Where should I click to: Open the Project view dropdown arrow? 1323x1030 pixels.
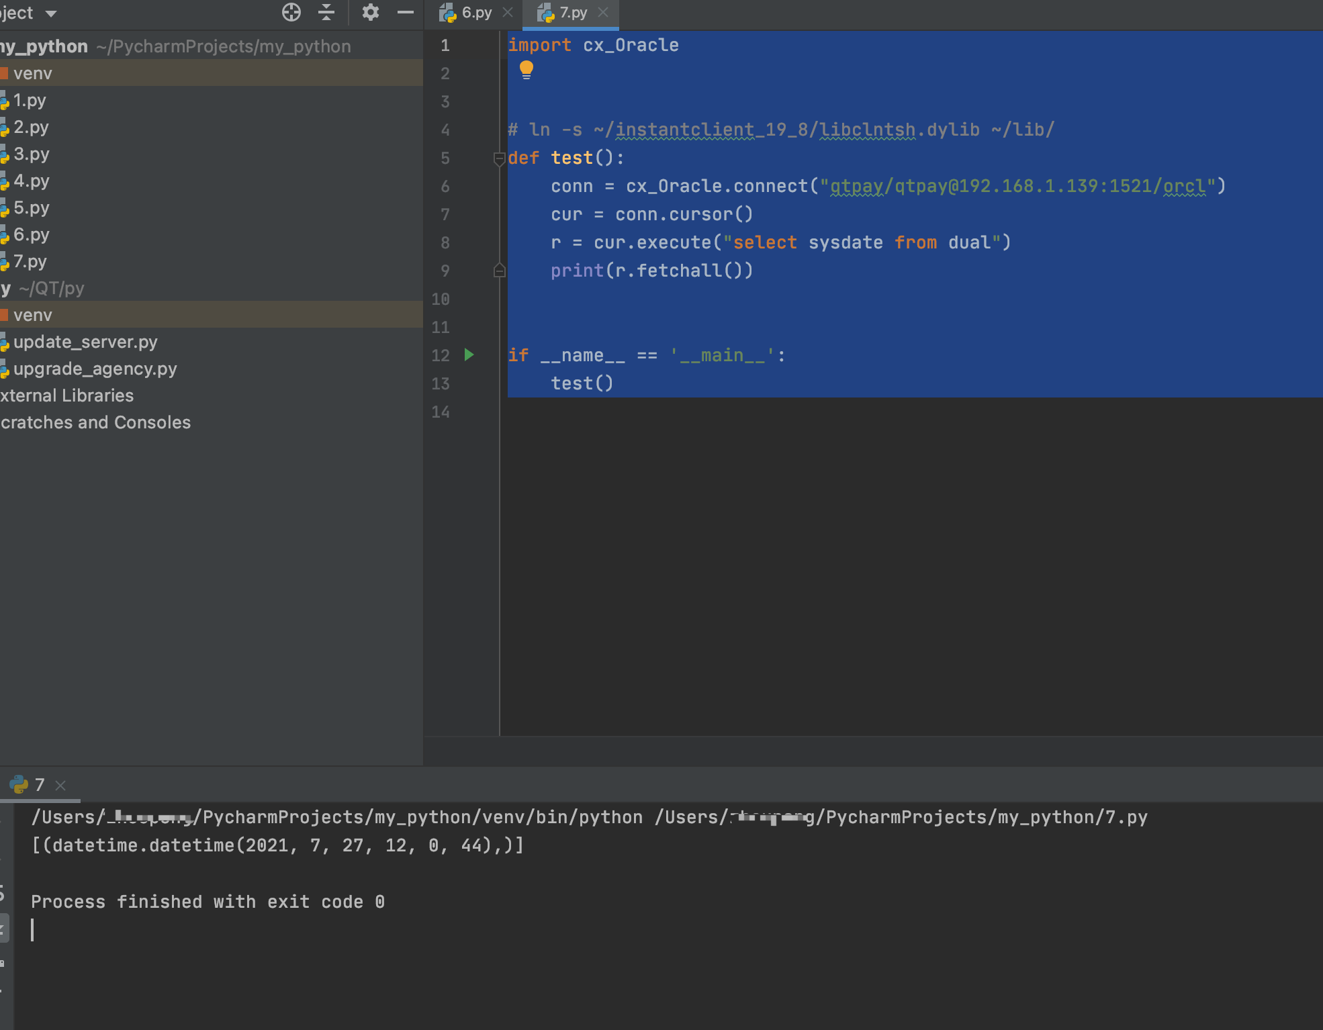[51, 13]
